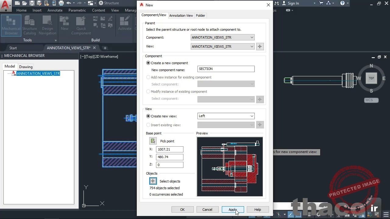This screenshot has width=390, height=219.
Task: Click the gear workspace icon beside Structure
Action: [x=101, y=3]
